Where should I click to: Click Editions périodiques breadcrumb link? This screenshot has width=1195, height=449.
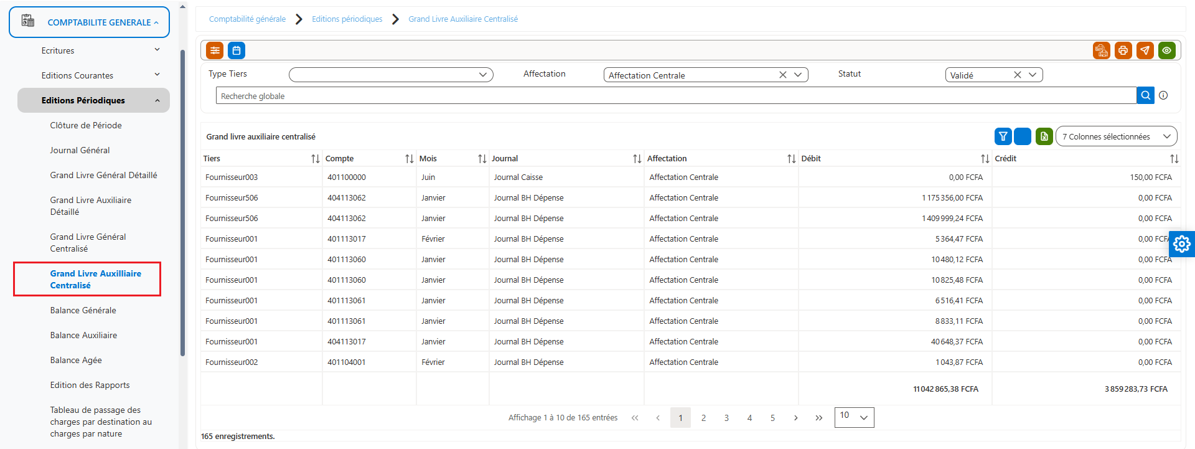click(347, 19)
